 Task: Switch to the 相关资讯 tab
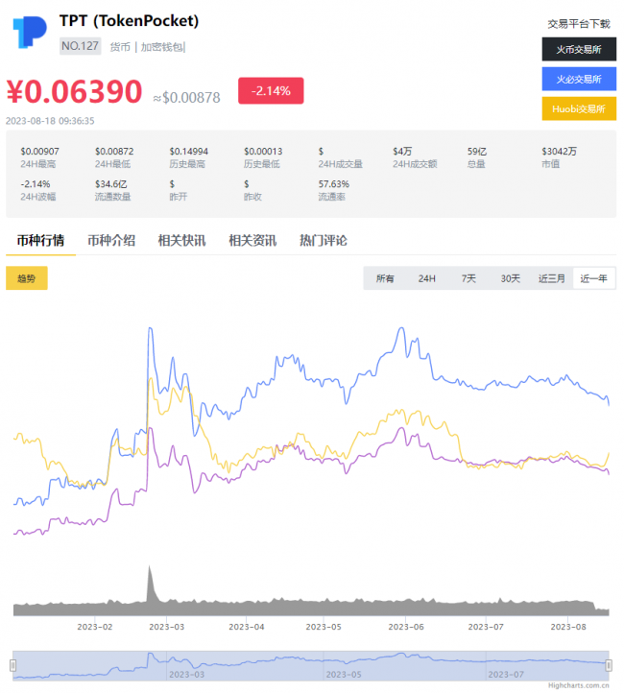click(x=252, y=240)
